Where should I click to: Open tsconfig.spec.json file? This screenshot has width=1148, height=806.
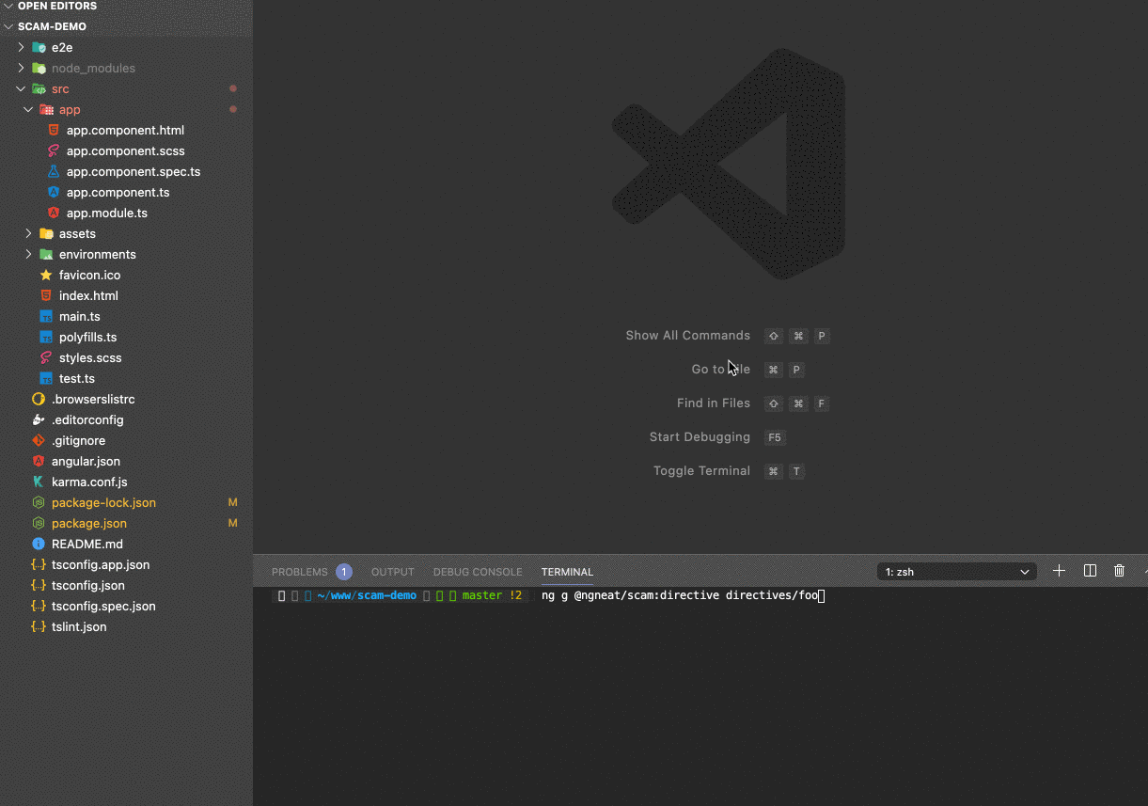pos(103,606)
